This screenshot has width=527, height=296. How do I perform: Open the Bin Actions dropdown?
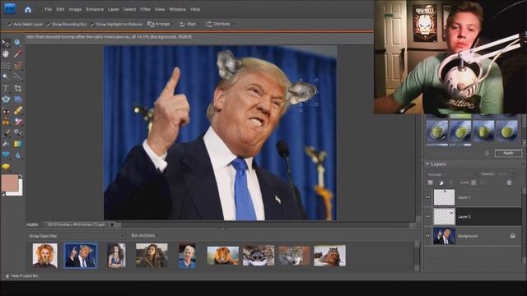[144, 236]
